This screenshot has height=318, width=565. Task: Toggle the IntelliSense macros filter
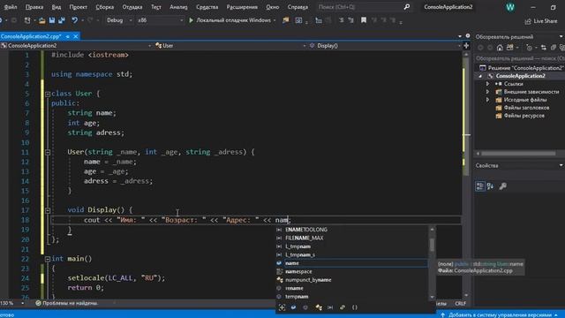pyautogui.click(x=330, y=307)
